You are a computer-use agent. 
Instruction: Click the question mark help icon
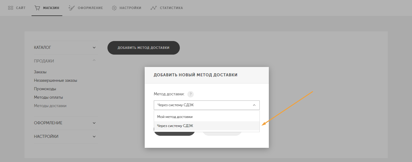point(190,94)
